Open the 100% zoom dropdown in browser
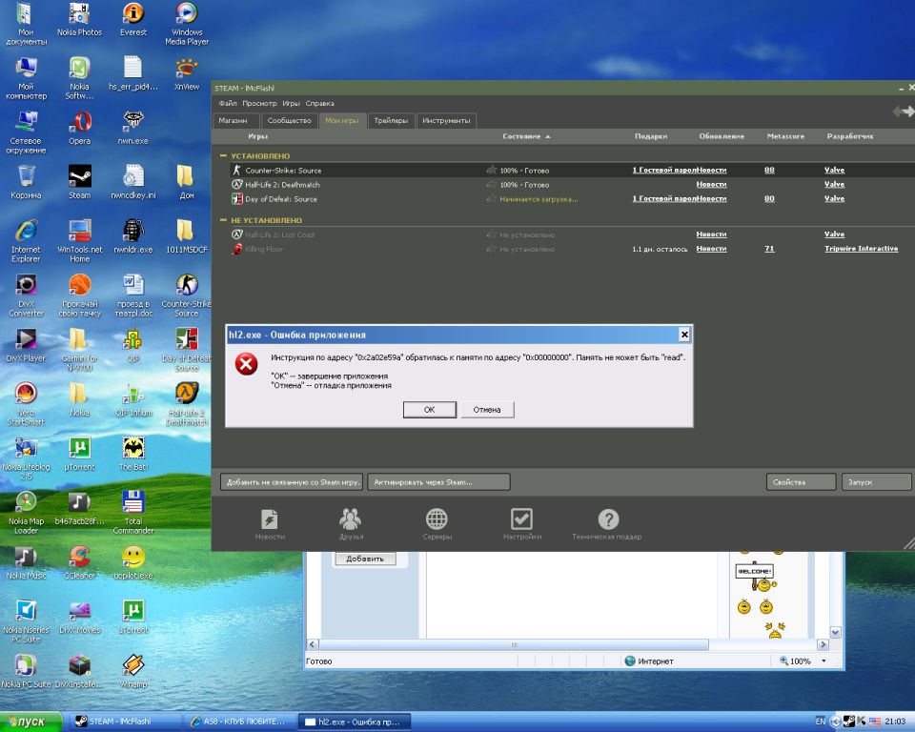 (x=823, y=661)
